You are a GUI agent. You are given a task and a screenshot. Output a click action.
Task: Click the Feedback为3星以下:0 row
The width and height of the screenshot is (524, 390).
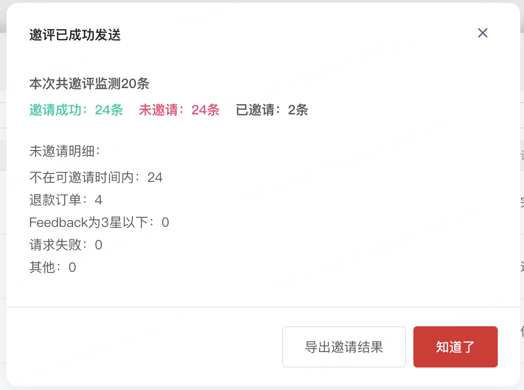tap(99, 223)
